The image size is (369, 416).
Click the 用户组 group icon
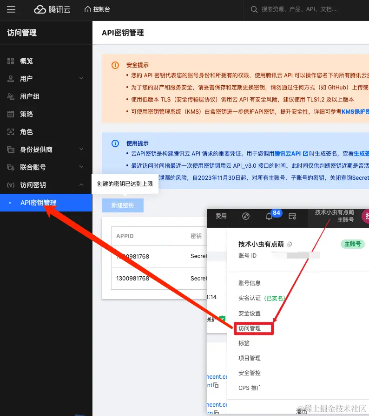11,96
